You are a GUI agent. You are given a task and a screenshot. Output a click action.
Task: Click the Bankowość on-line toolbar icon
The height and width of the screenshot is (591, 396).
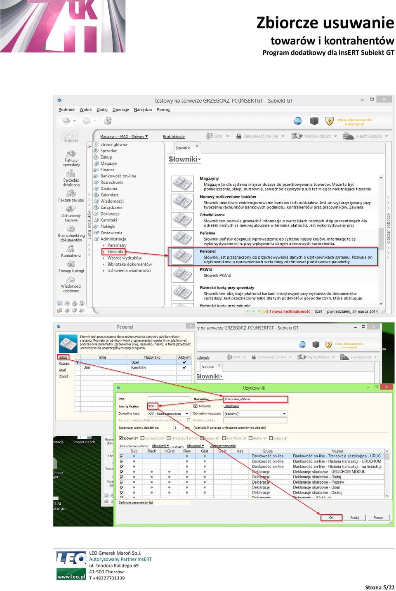[x=238, y=136]
